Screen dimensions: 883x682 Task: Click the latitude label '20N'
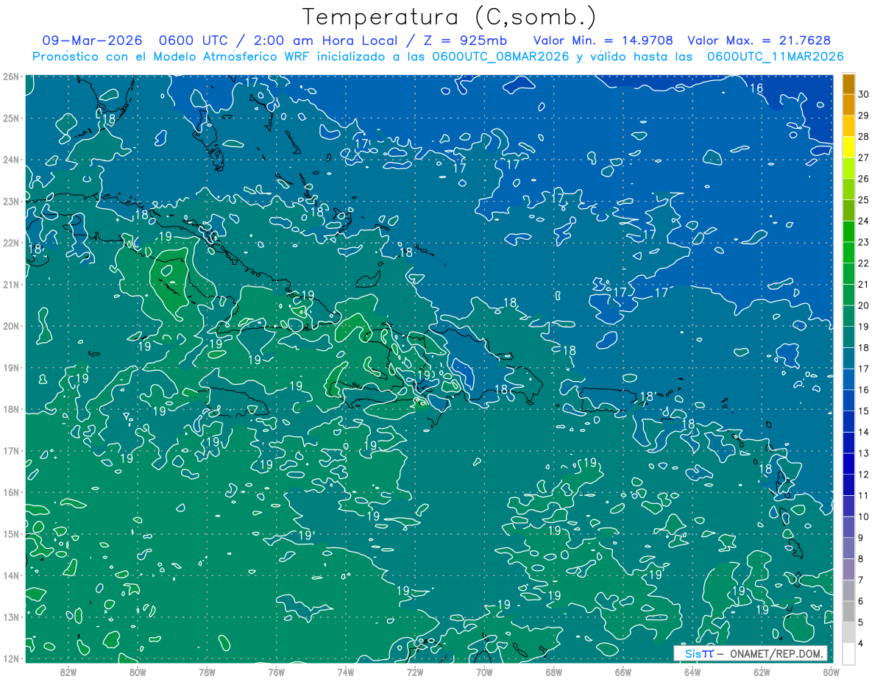(x=11, y=326)
